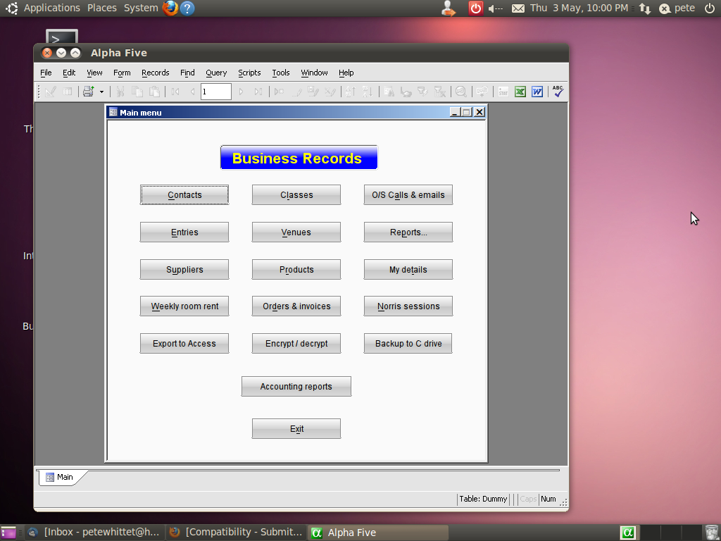The width and height of the screenshot is (721, 541).
Task: Click the cancel changes icon
Action: coord(330,92)
